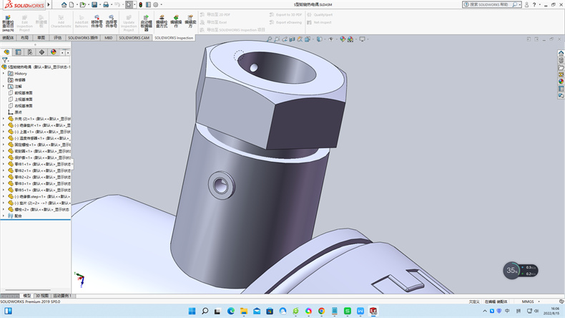565x318 pixels.
Task: Click the Print icon in top toolbar
Action: point(104,4)
